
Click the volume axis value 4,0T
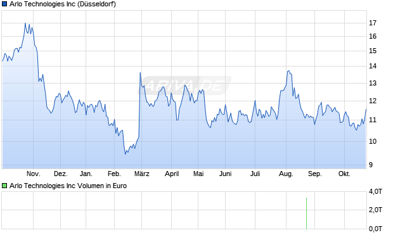click(375, 192)
